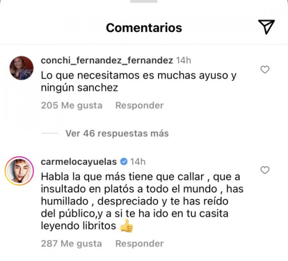Click the comment text starting 'Habla la que'
The image size is (288, 261).
(142, 201)
